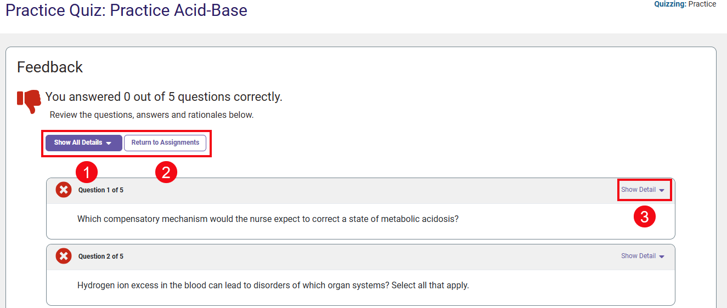The width and height of the screenshot is (727, 308).
Task: Click the caret arrow on Show All Details
Action: [109, 143]
